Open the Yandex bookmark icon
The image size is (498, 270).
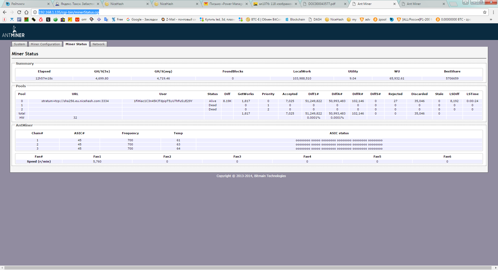point(4,19)
